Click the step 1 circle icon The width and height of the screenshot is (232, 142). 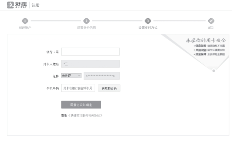point(25,21)
